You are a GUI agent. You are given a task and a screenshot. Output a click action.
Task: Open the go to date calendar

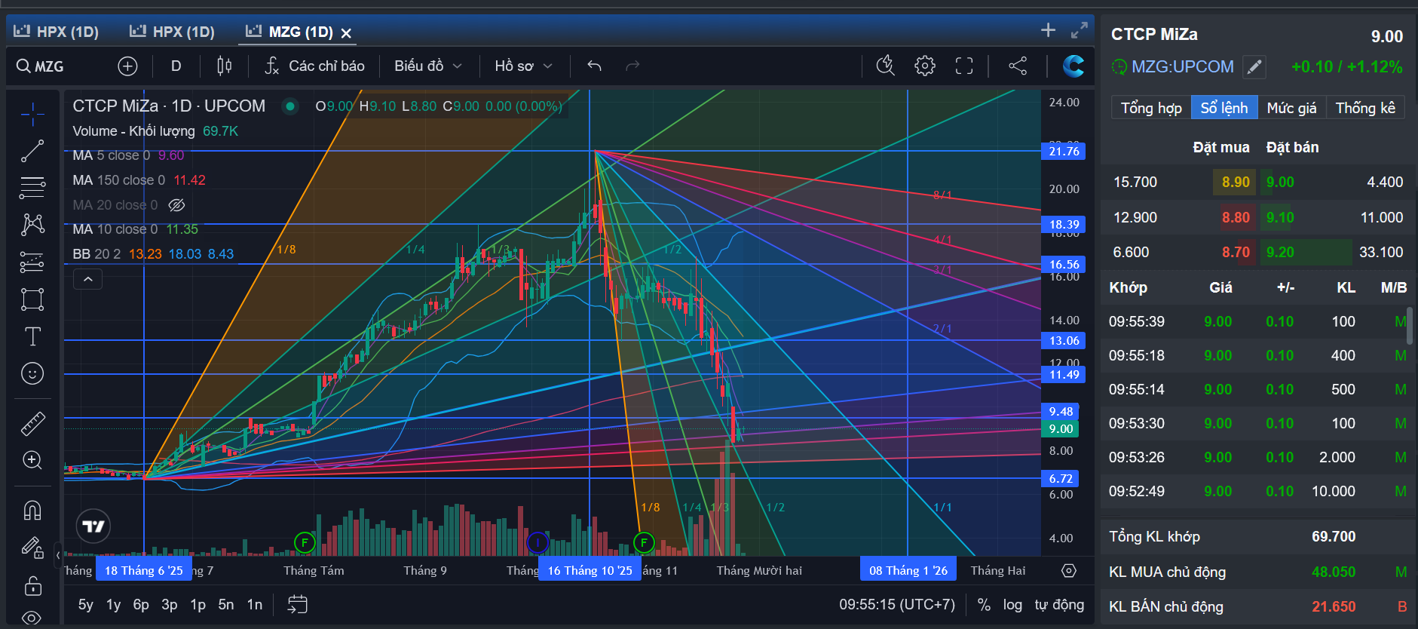tap(298, 605)
